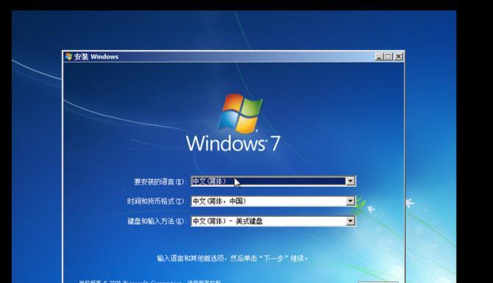Maximize the 安装 Windows window
This screenshot has width=493, height=283.
[x=389, y=57]
